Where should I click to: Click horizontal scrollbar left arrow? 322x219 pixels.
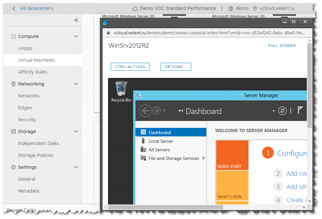click(x=105, y=207)
